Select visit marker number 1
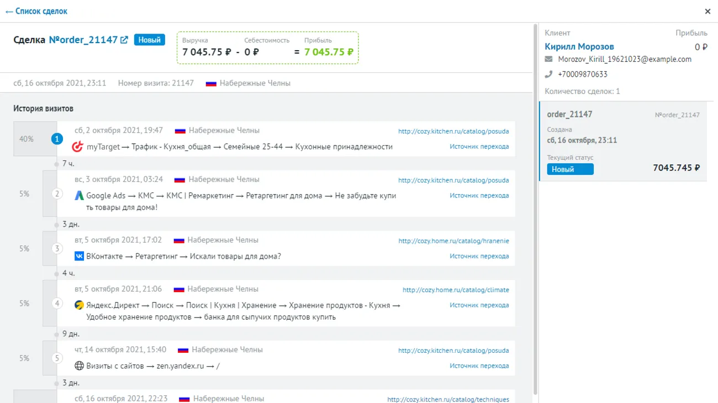Viewport: 718px width, 403px height. point(57,139)
